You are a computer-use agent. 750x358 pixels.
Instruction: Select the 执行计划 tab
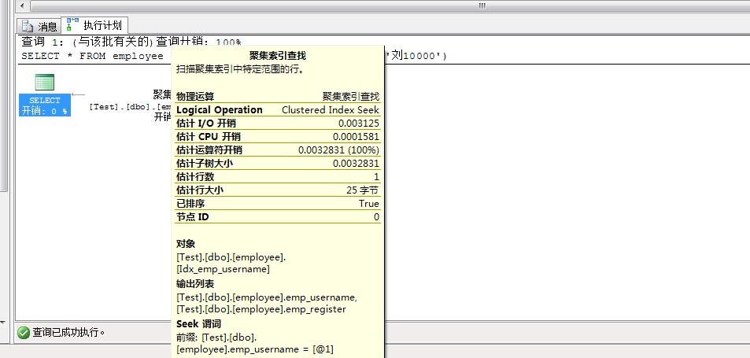pos(94,25)
